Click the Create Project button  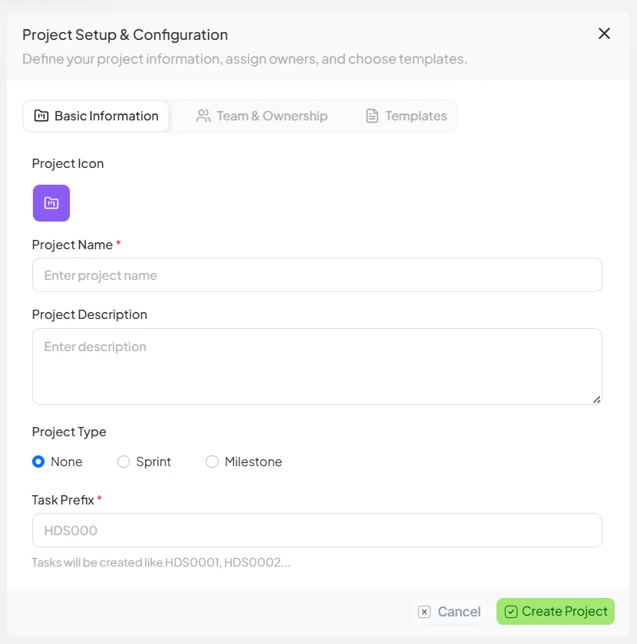click(555, 611)
